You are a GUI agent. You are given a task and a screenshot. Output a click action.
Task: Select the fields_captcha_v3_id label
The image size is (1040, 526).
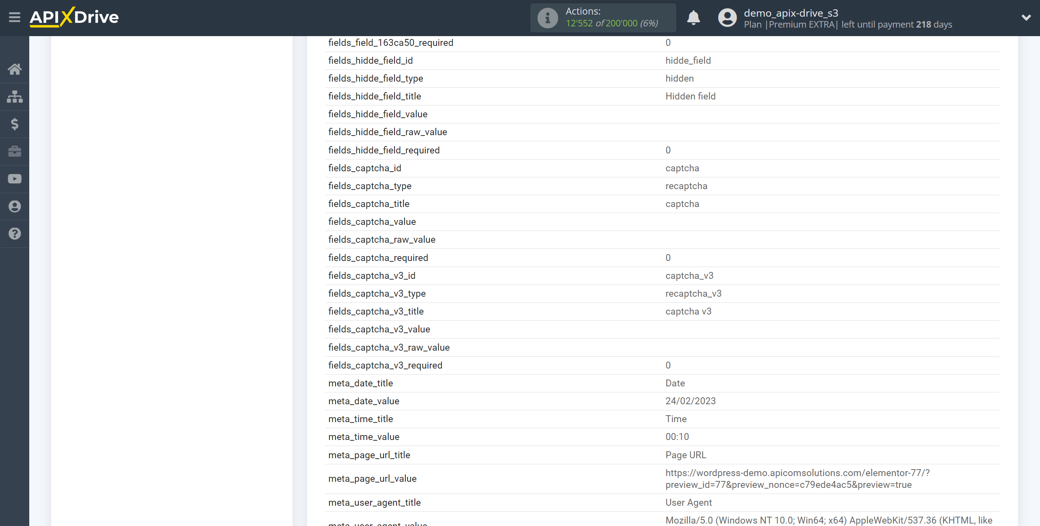tap(372, 276)
